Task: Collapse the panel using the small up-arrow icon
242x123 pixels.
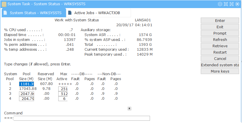Action: click(130, 108)
